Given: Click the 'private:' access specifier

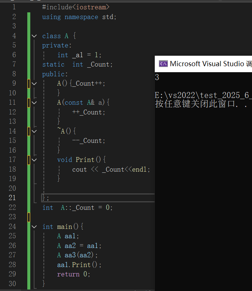Looking at the screenshot, I should tap(57, 46).
